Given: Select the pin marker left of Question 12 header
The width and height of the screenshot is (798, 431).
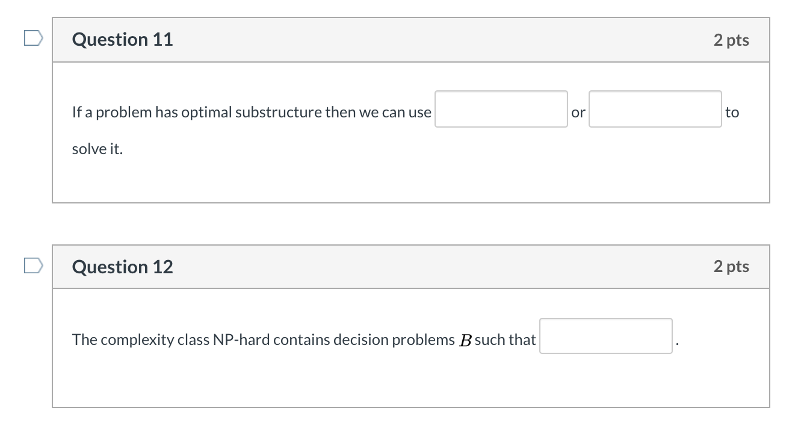Looking at the screenshot, I should coord(33,265).
